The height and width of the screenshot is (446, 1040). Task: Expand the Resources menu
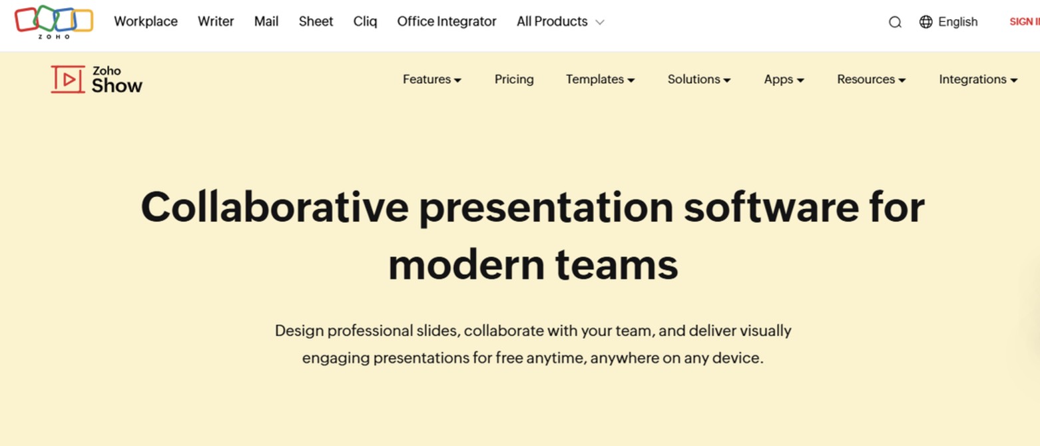(872, 79)
